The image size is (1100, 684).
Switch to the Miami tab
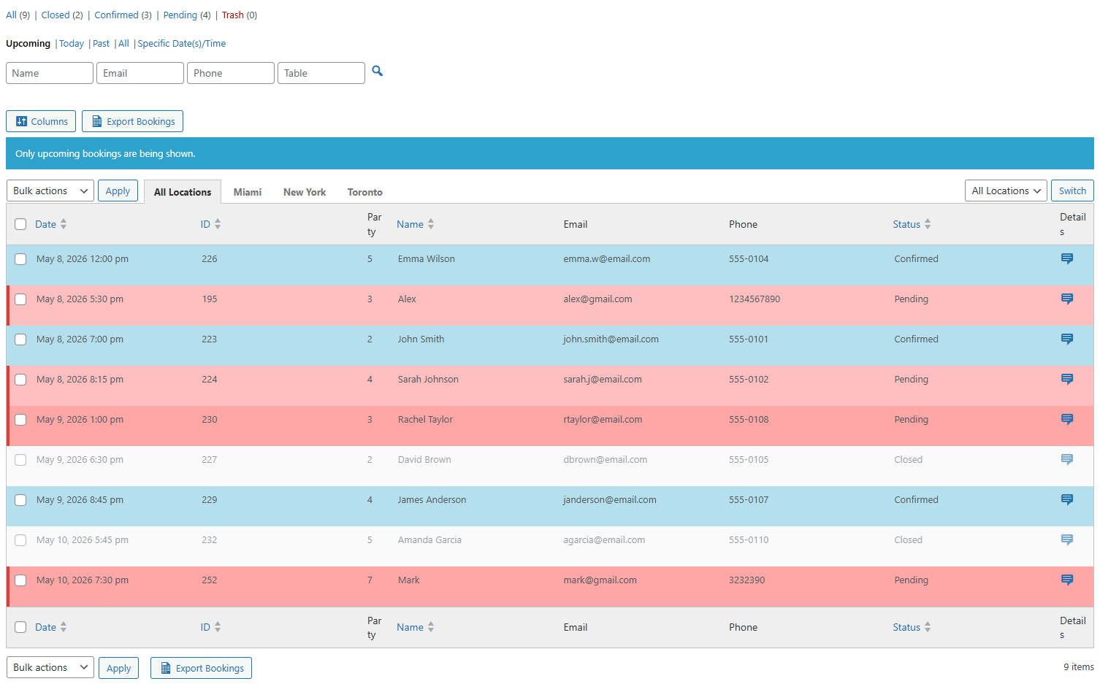point(248,192)
